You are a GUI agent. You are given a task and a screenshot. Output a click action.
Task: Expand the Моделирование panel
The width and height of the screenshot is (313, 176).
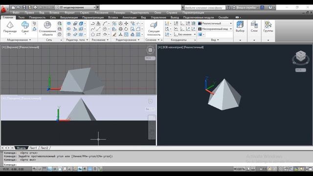click(19, 40)
